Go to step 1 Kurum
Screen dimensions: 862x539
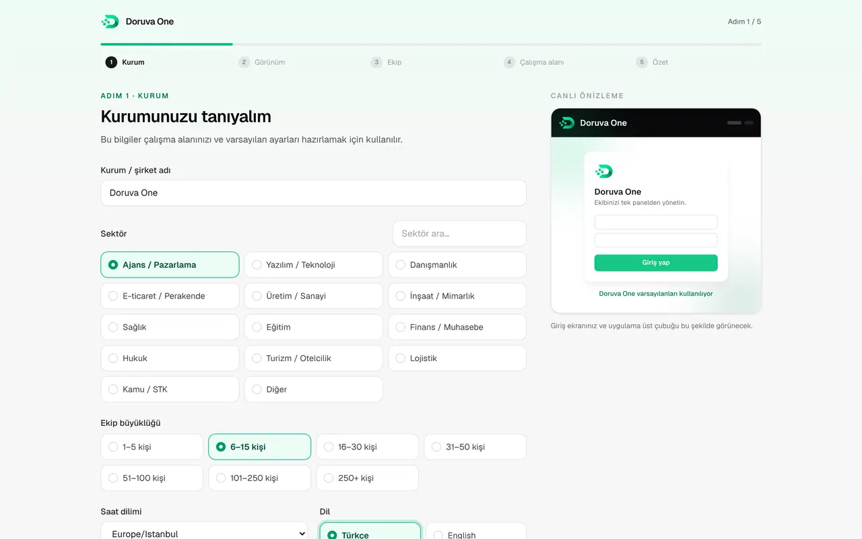click(x=125, y=62)
